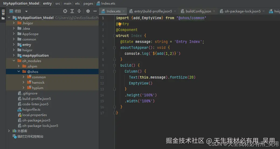Screen dimensions: 280x149
Task: Click the Collapse All icon in project toolbar
Action: tap(79, 11)
